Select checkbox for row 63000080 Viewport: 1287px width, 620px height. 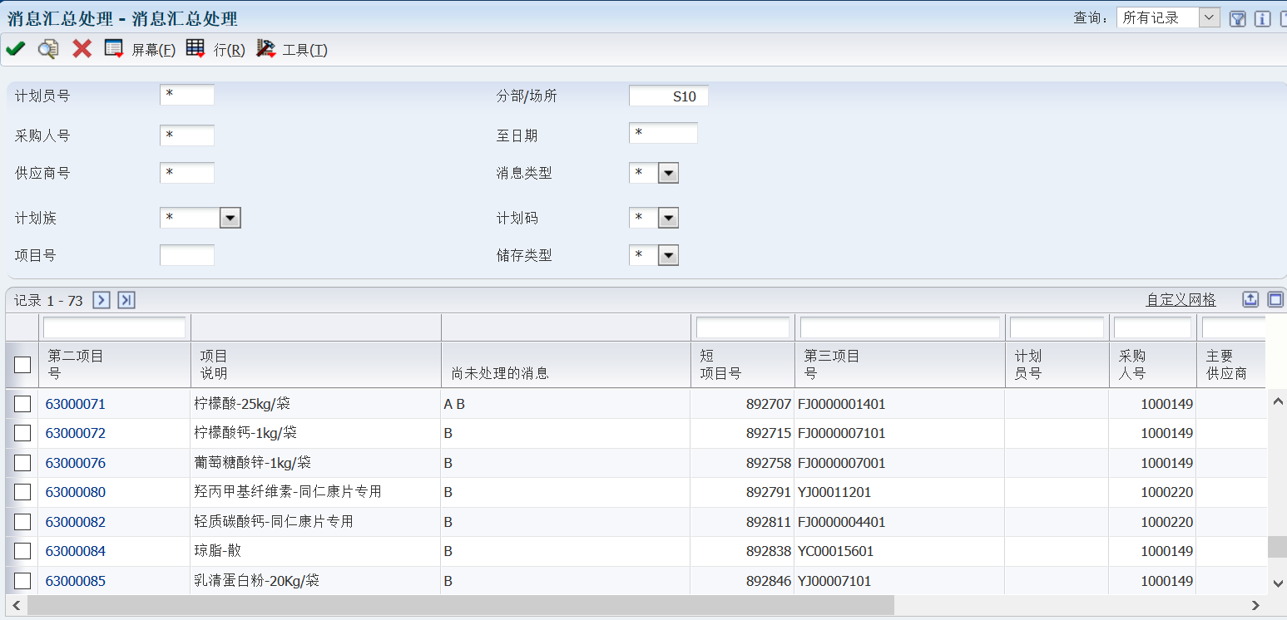click(22, 492)
